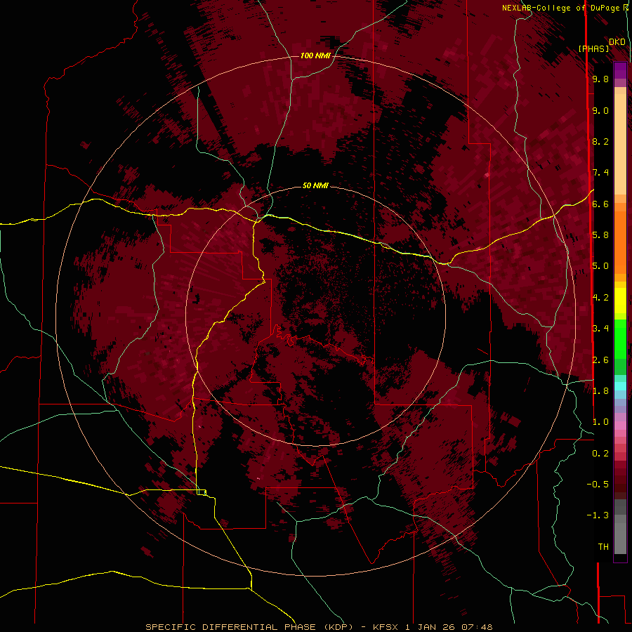
Task: Click the green swatch in the legend
Action: click(x=620, y=339)
